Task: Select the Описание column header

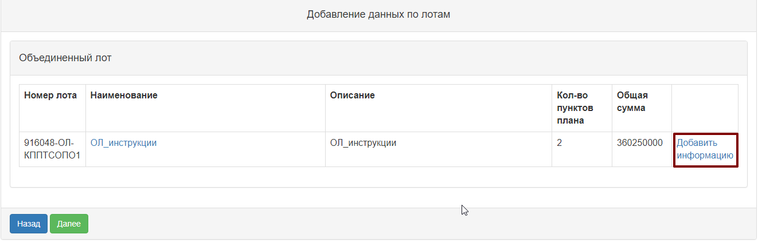Action: [x=352, y=96]
